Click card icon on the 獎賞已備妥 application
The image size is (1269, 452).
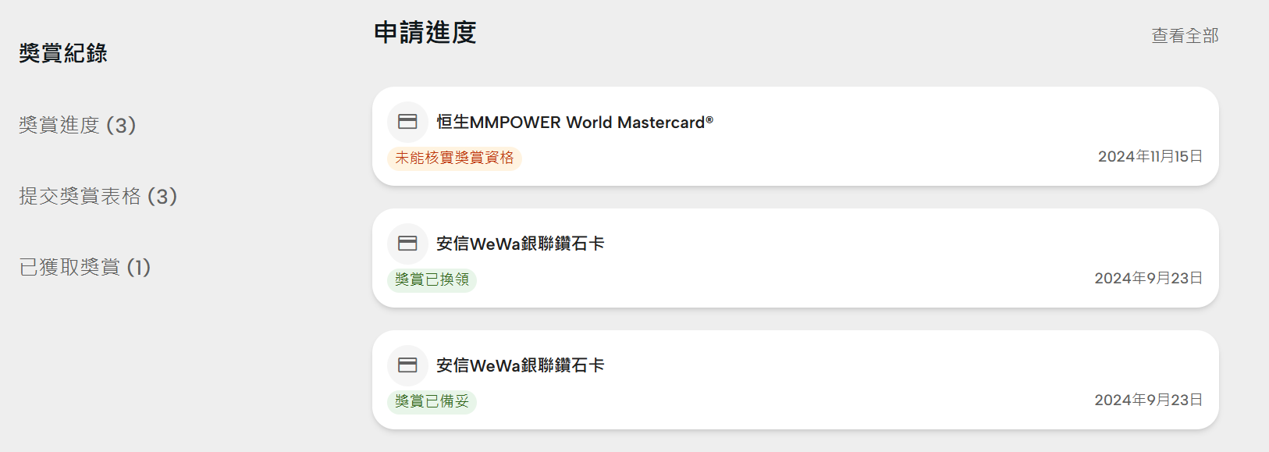pyautogui.click(x=407, y=365)
